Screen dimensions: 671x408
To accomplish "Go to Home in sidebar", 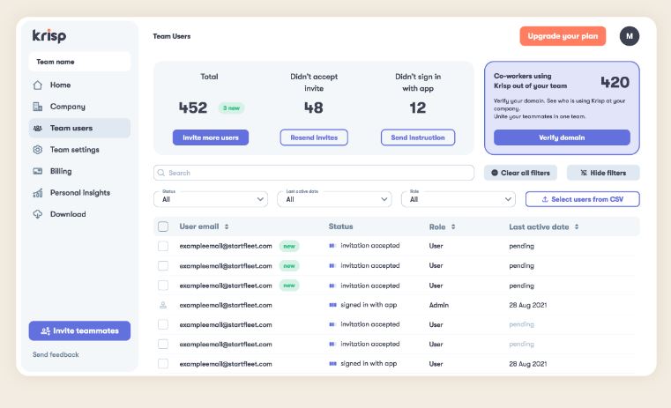I will coord(79,85).
